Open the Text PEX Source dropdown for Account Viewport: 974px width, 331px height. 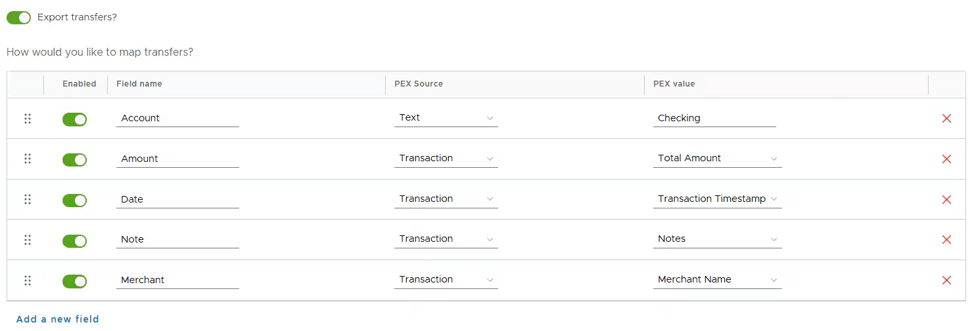(x=446, y=118)
